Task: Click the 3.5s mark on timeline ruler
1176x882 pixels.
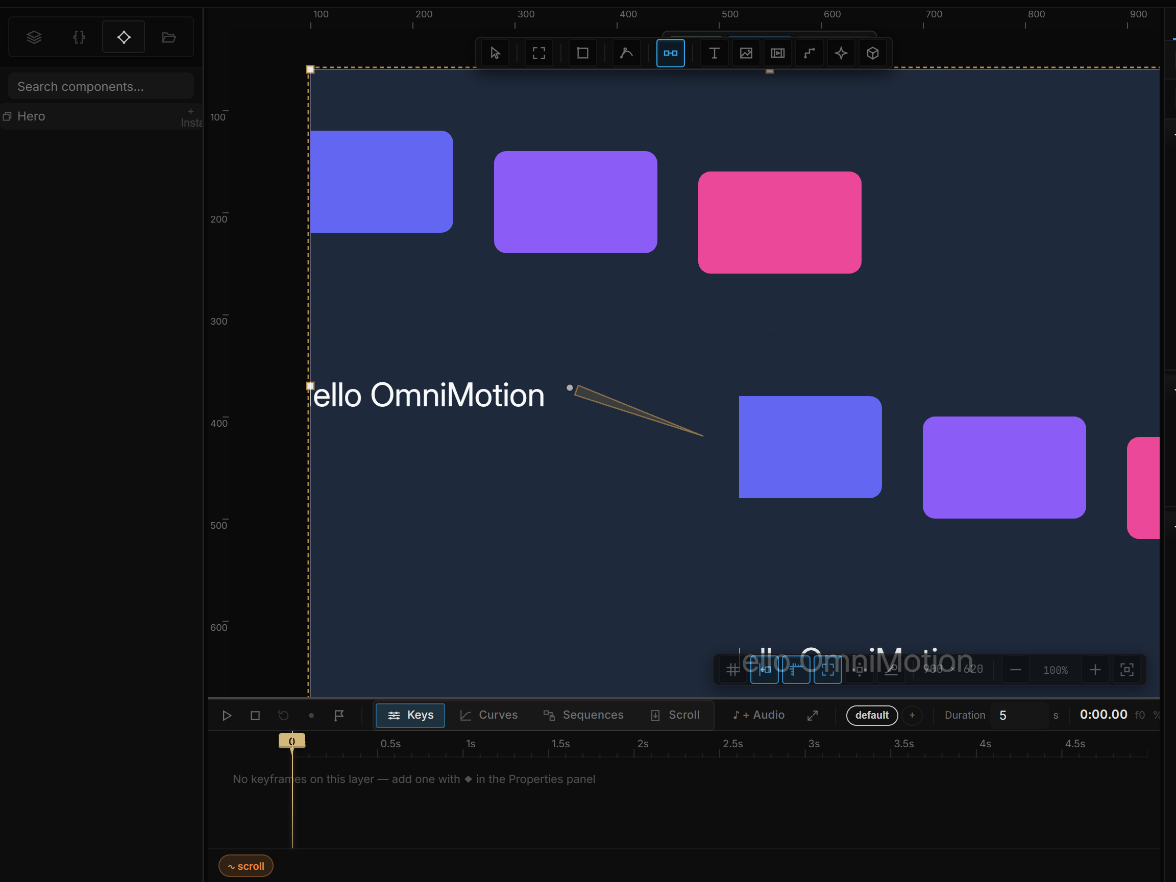Action: (x=903, y=744)
